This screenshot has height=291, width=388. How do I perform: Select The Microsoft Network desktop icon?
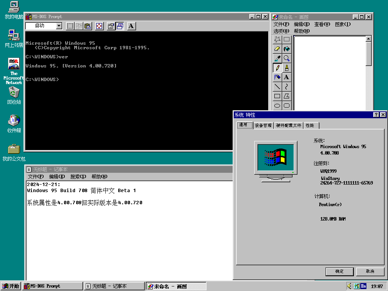[x=14, y=71]
